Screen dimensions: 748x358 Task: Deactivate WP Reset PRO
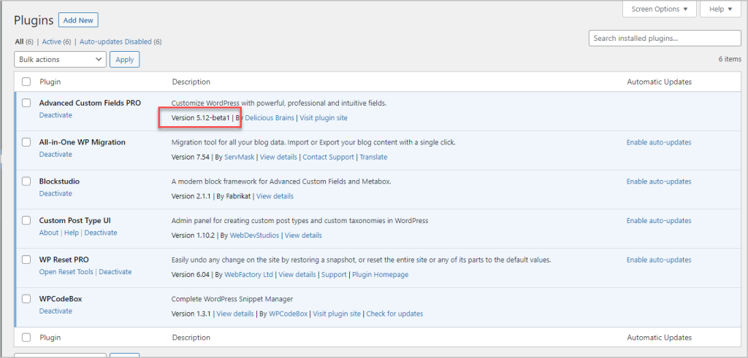(x=115, y=272)
